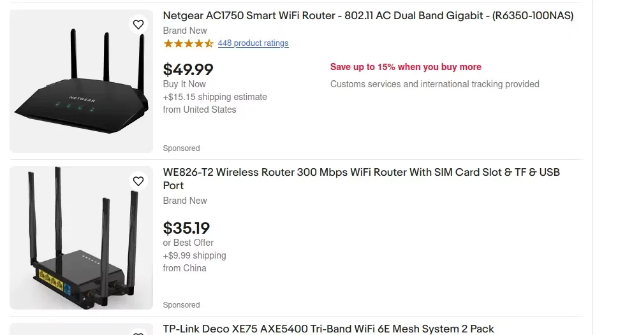Viewport: 625px width, 335px height.
Task: Click the "Buy It Now" text
Action: (184, 84)
